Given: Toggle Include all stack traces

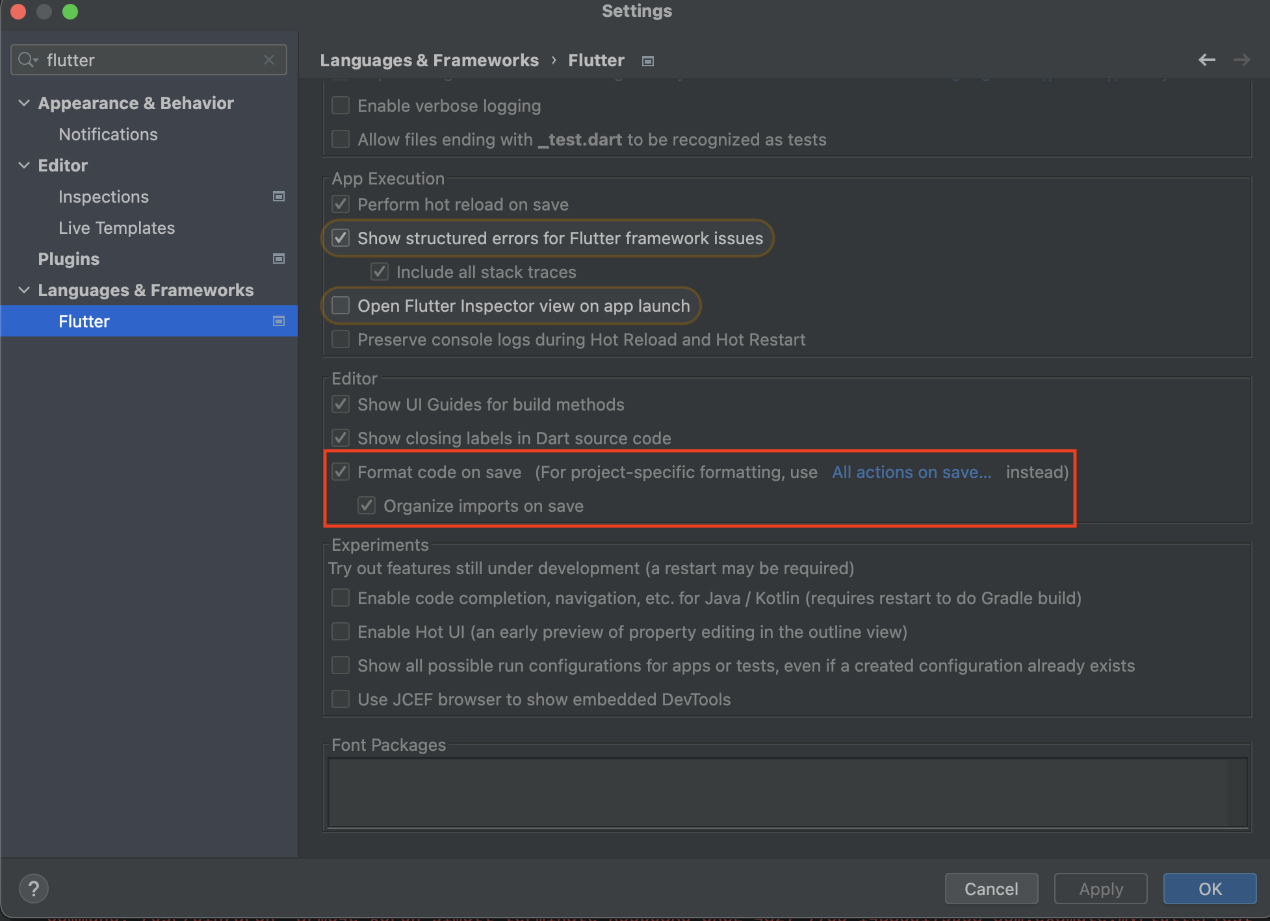Looking at the screenshot, I should click(x=380, y=271).
